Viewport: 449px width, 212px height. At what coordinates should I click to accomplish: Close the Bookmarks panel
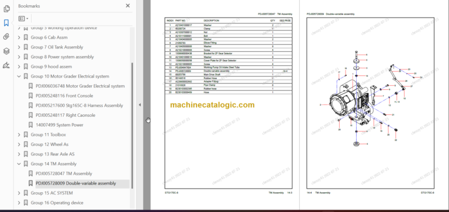[x=127, y=6]
